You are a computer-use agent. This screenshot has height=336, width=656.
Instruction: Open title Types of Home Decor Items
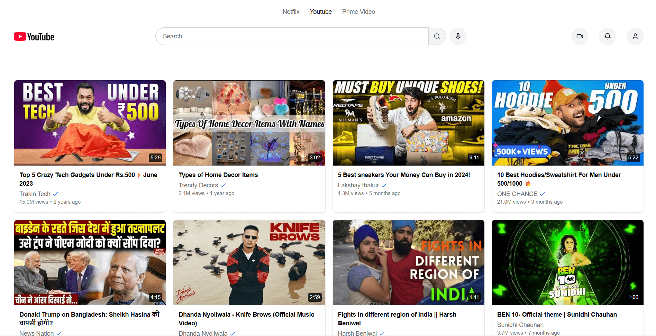point(218,175)
